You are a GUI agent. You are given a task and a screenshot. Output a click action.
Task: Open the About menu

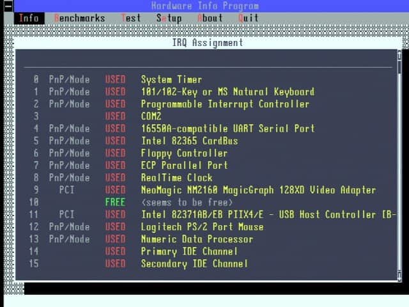coord(210,19)
